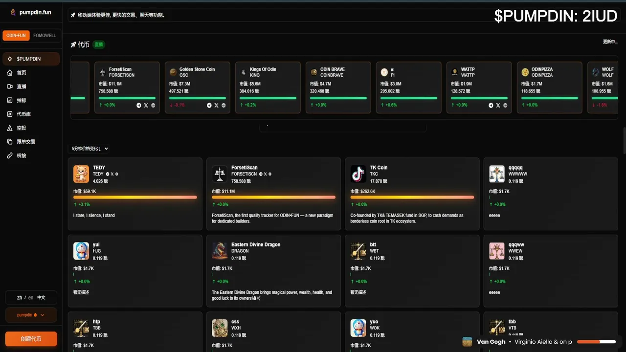Open the ForsetiScan grid card title

point(245,168)
